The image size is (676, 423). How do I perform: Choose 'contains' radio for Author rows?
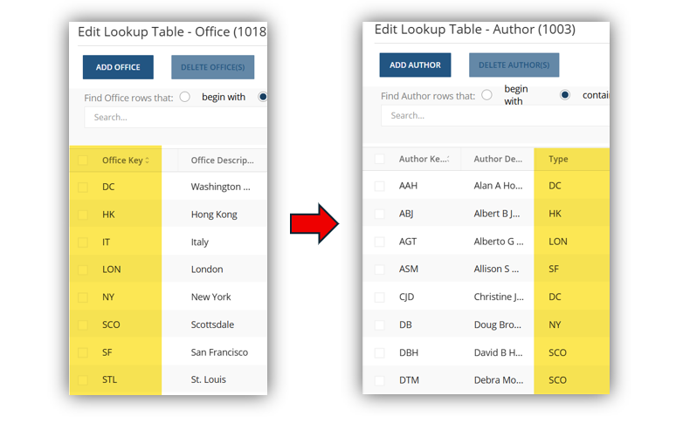[565, 95]
